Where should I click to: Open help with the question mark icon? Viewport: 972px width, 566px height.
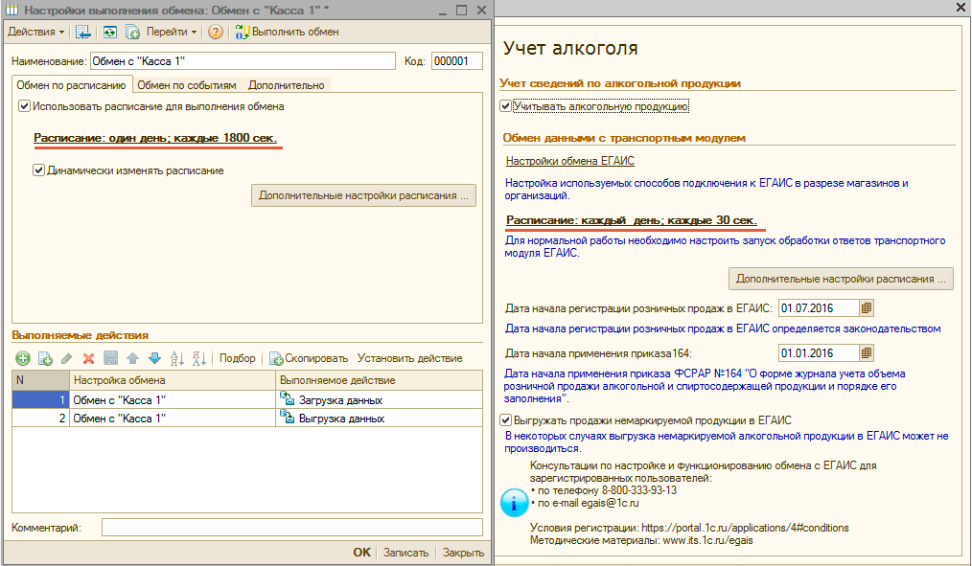point(216,32)
